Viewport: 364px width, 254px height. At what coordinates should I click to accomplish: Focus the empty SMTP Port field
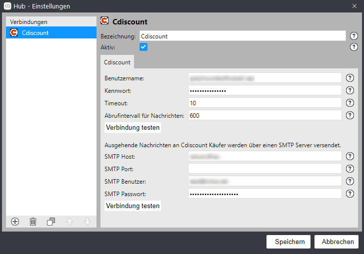pos(265,169)
